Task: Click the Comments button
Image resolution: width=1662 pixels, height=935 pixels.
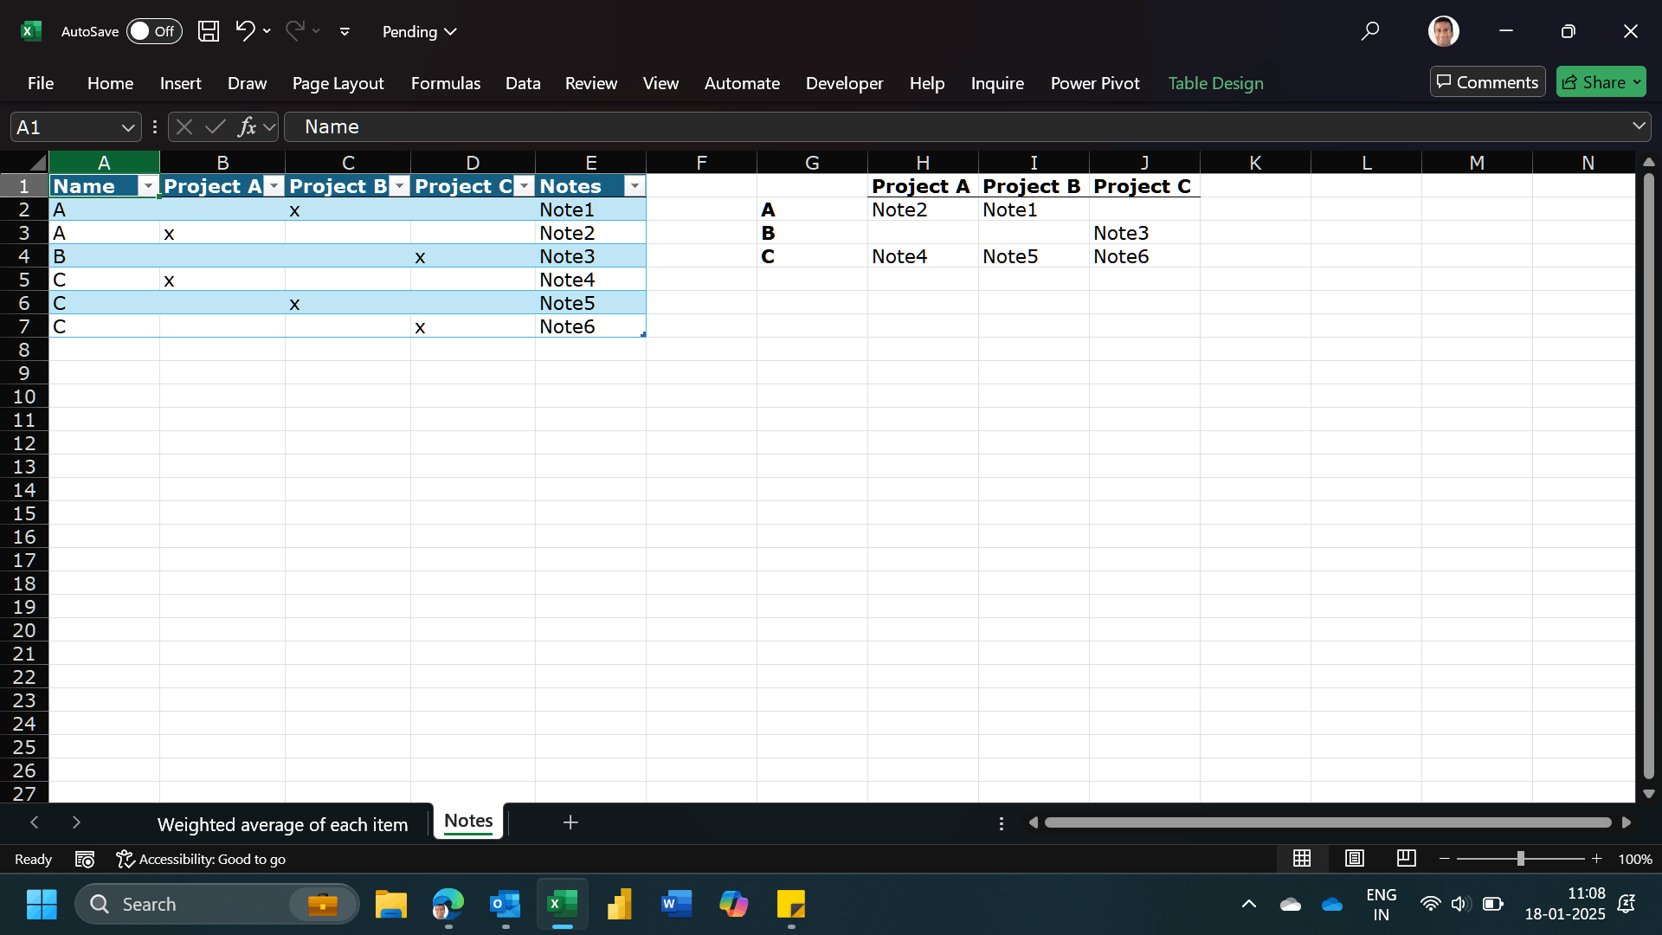Action: [1487, 82]
